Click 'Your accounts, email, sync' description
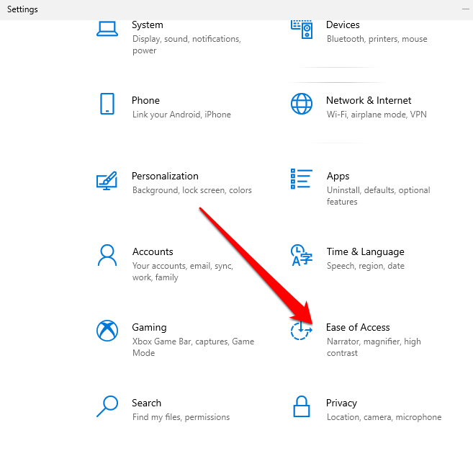This screenshot has height=451, width=473. [x=183, y=272]
